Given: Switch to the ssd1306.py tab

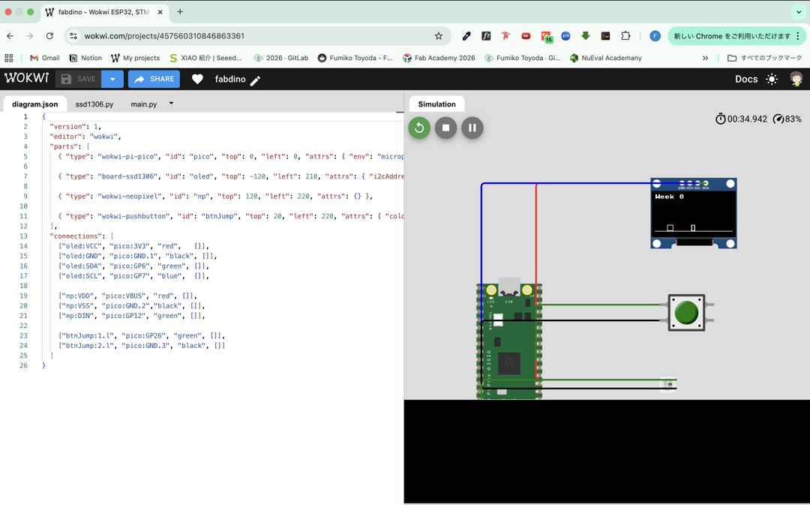Looking at the screenshot, I should [94, 104].
